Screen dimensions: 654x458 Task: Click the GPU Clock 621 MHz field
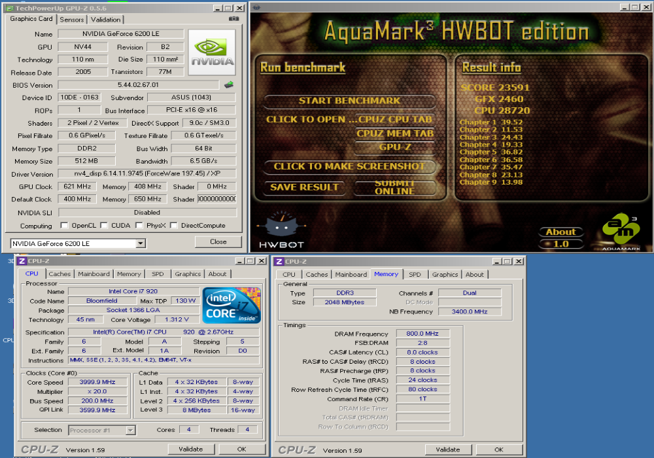77,186
